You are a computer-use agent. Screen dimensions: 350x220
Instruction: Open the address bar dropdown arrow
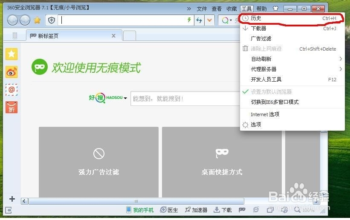point(209,20)
